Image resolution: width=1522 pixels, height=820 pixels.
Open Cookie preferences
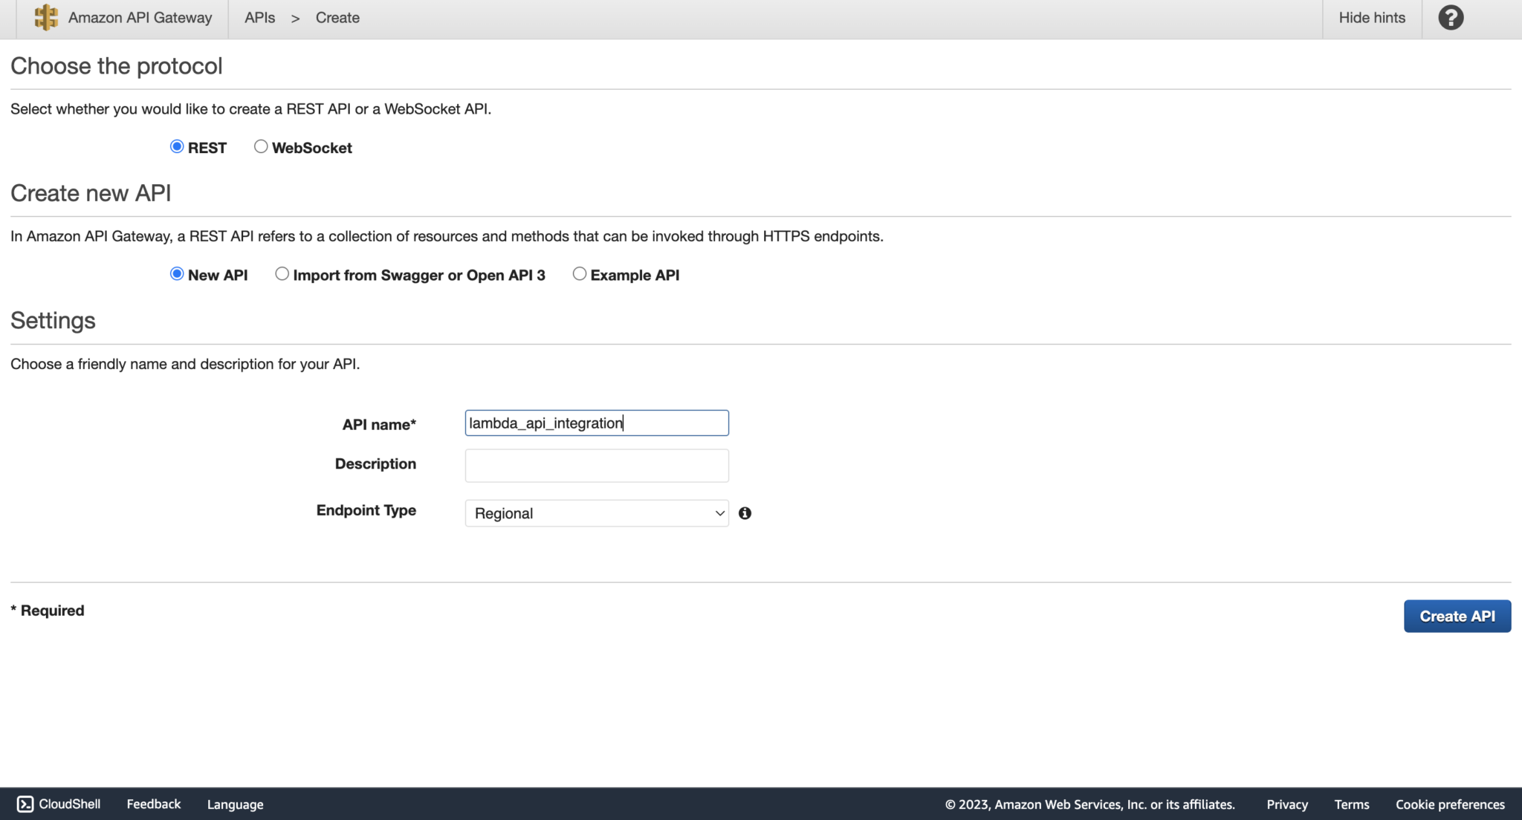pyautogui.click(x=1448, y=804)
